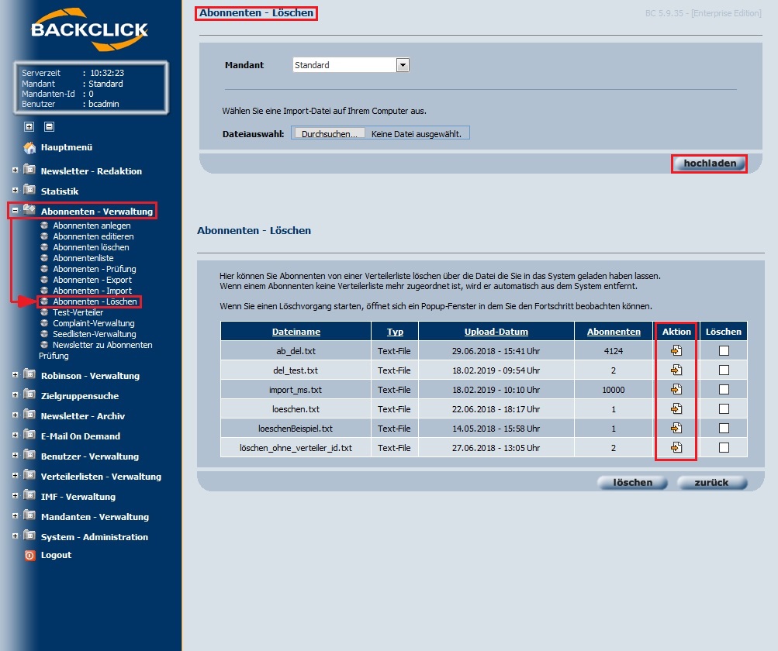Sort the table by Upload-Datum

496,332
